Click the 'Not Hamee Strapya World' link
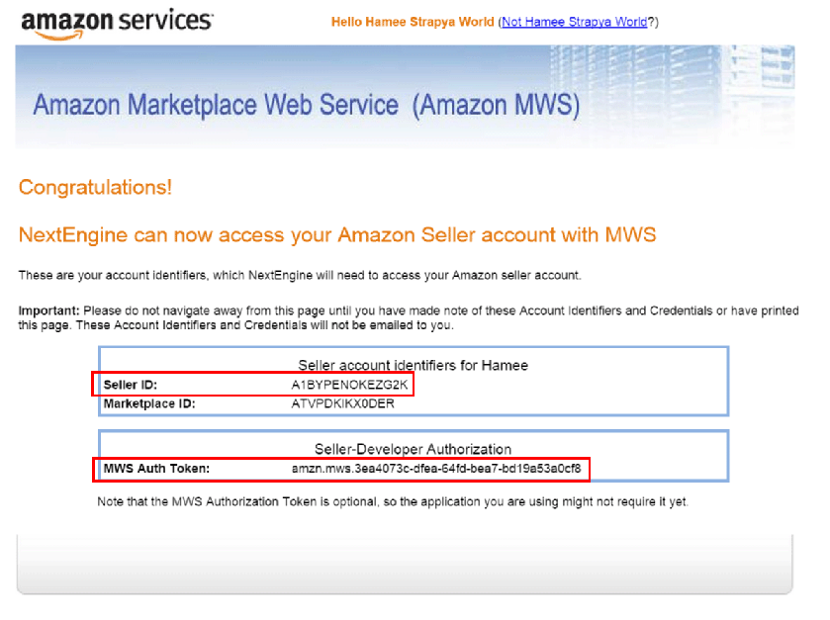The width and height of the screenshot is (830, 620). pyautogui.click(x=575, y=22)
